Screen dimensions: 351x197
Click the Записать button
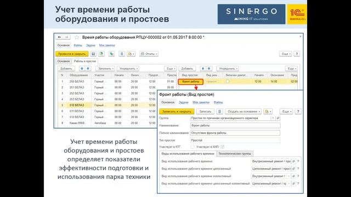click(x=205, y=112)
